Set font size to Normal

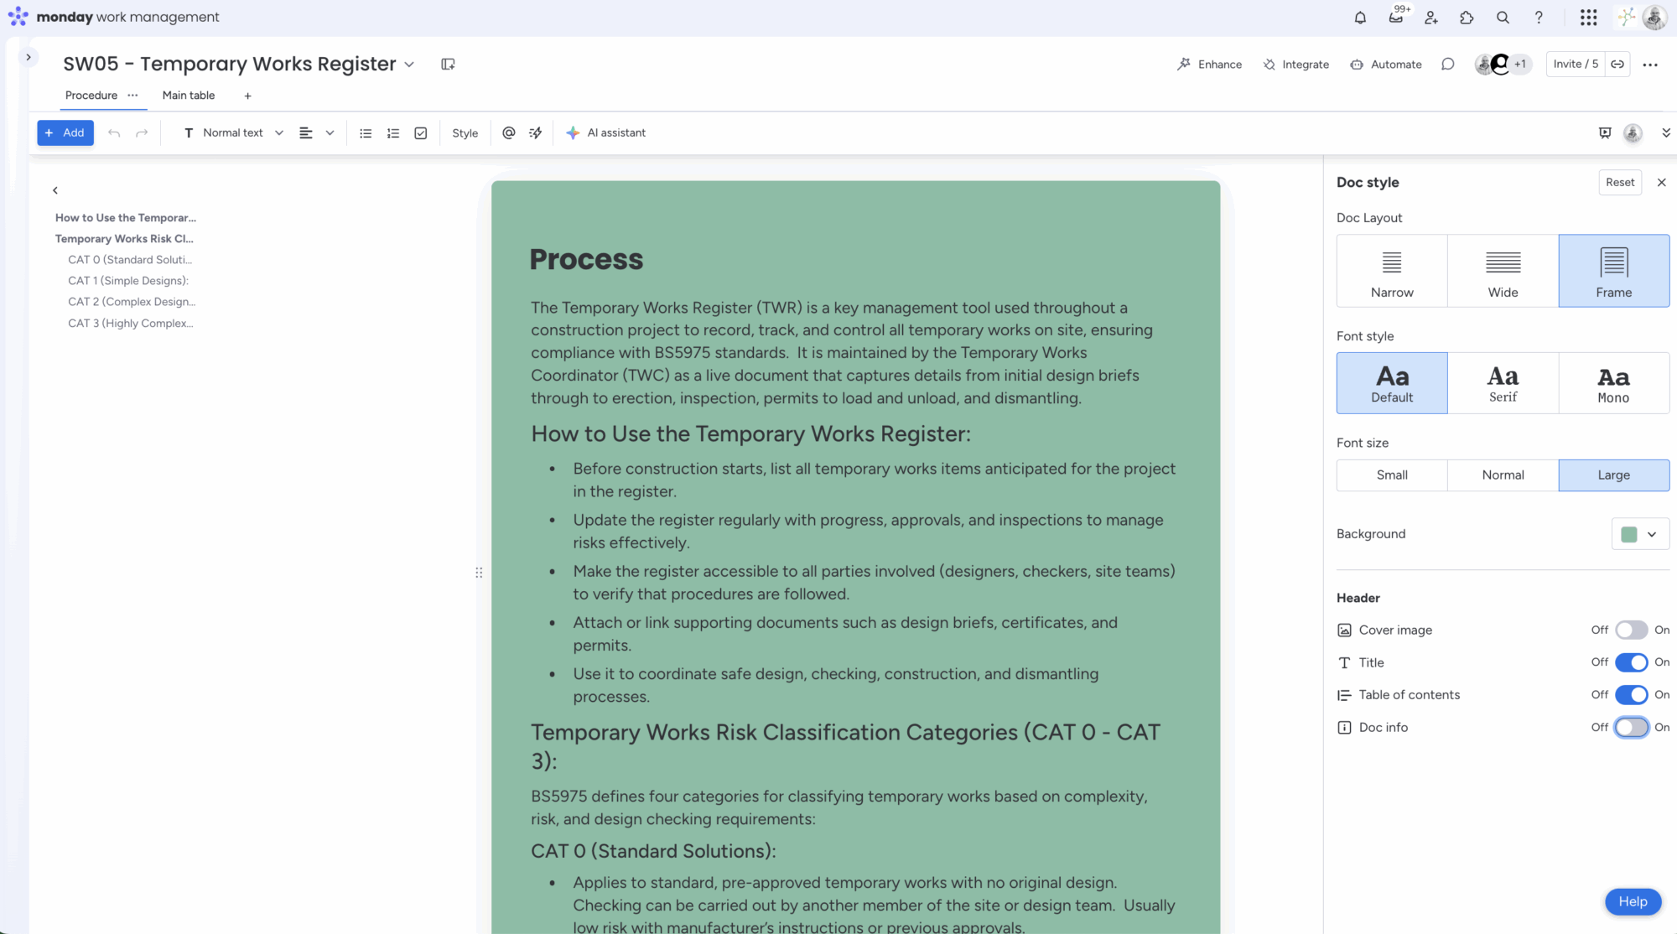point(1503,475)
